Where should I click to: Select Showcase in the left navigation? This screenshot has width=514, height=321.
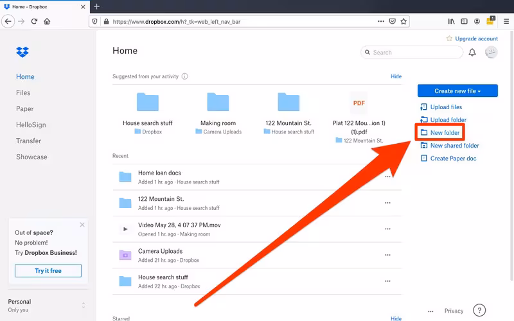pyautogui.click(x=31, y=157)
